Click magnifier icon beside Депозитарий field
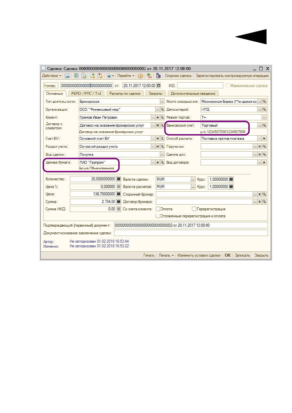Viewport: 292px width, 413px height. [x=264, y=109]
